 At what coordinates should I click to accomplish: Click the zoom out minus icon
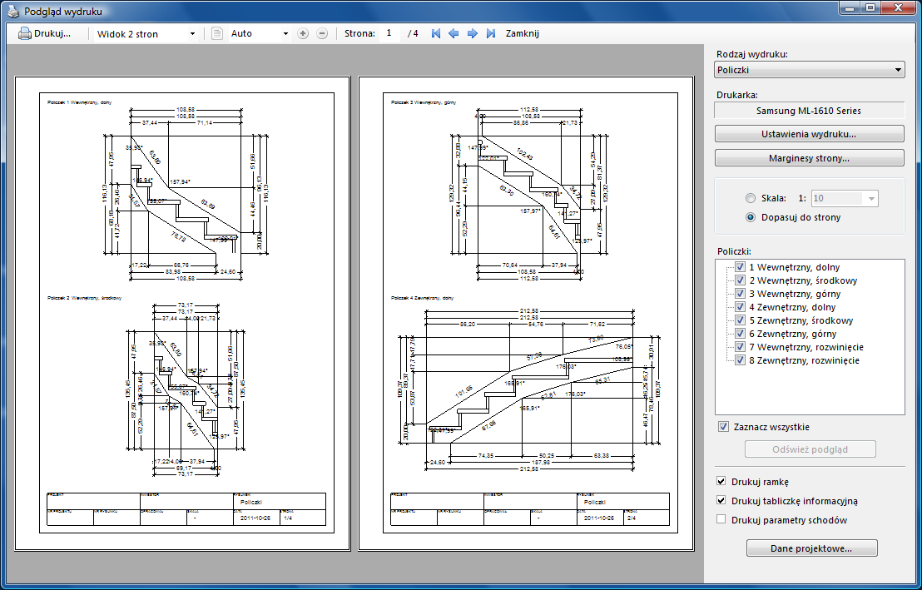point(322,34)
